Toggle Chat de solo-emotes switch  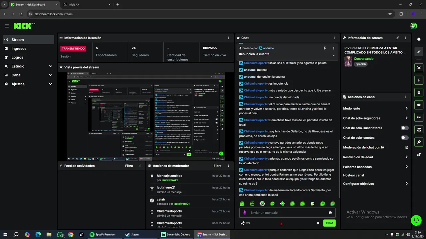(x=405, y=138)
